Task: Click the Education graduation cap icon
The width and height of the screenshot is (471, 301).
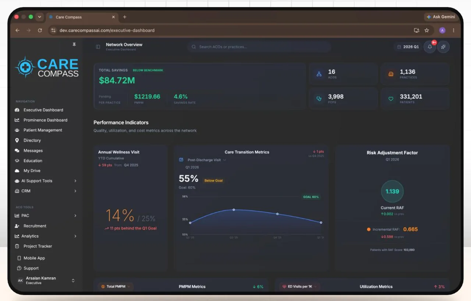Action: coord(17,160)
